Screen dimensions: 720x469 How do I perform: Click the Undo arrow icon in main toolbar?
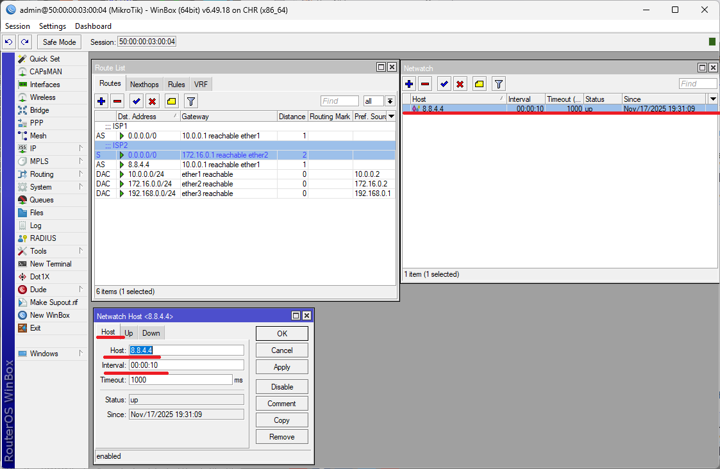tap(8, 42)
